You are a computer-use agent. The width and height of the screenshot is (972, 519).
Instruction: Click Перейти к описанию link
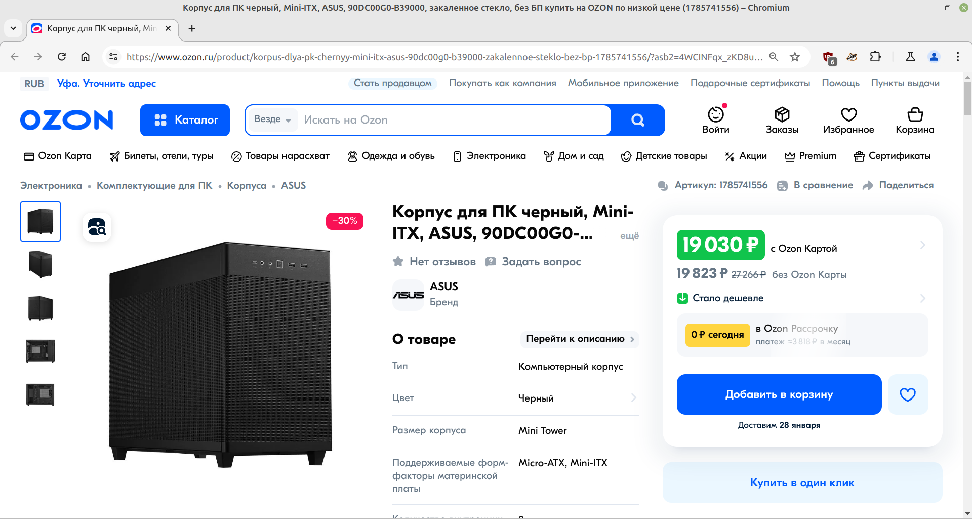pos(580,339)
